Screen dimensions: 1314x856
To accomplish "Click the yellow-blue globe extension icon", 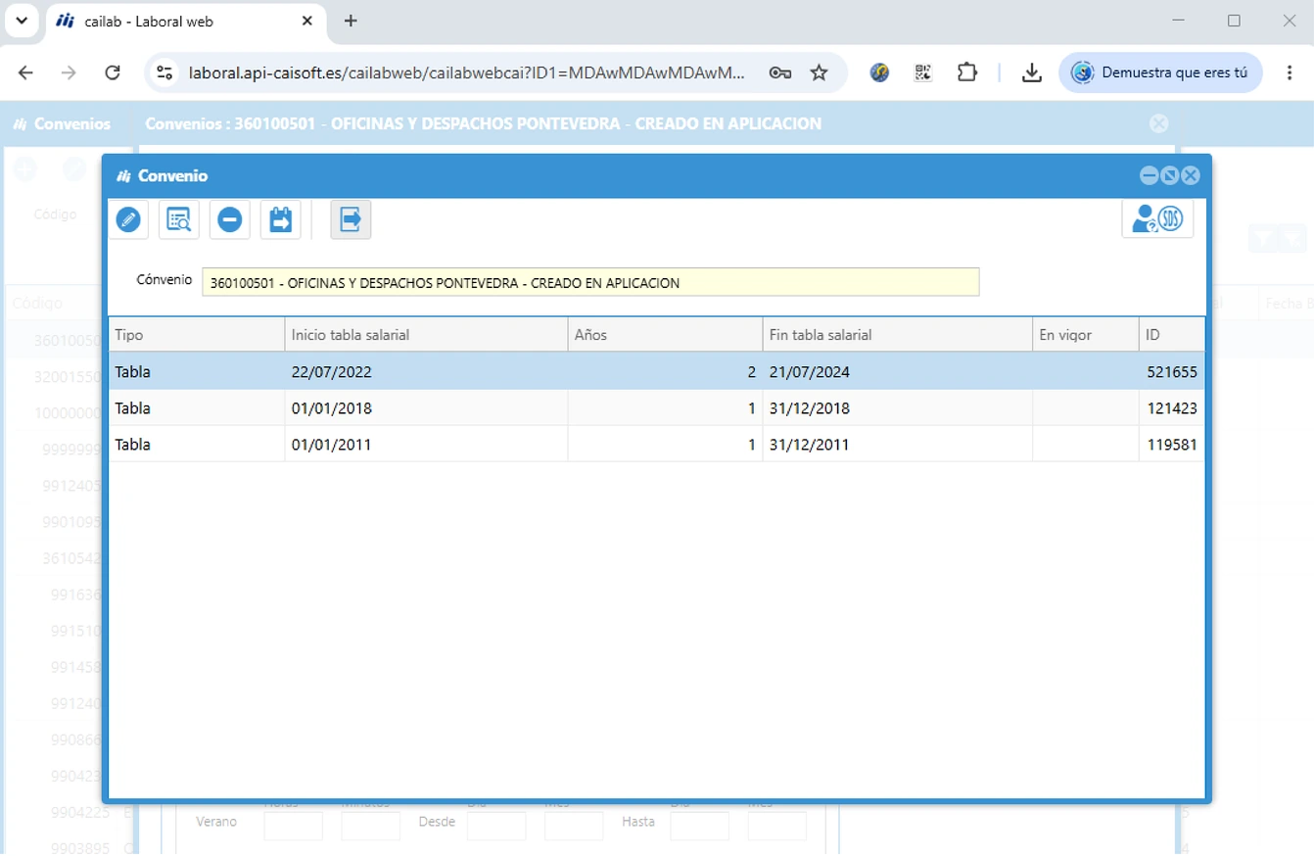I will [x=879, y=72].
